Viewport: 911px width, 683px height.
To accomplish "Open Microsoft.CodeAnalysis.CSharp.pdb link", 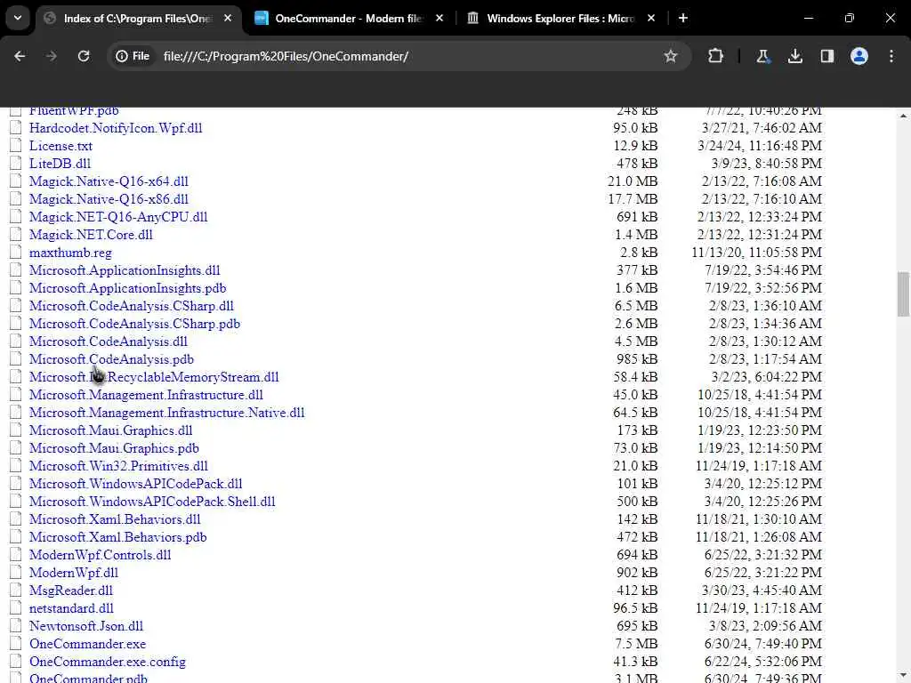I will [x=134, y=324].
